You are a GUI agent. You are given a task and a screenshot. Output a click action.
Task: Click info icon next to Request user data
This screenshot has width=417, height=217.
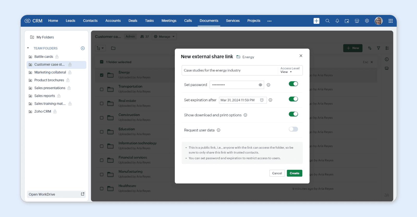(x=218, y=130)
